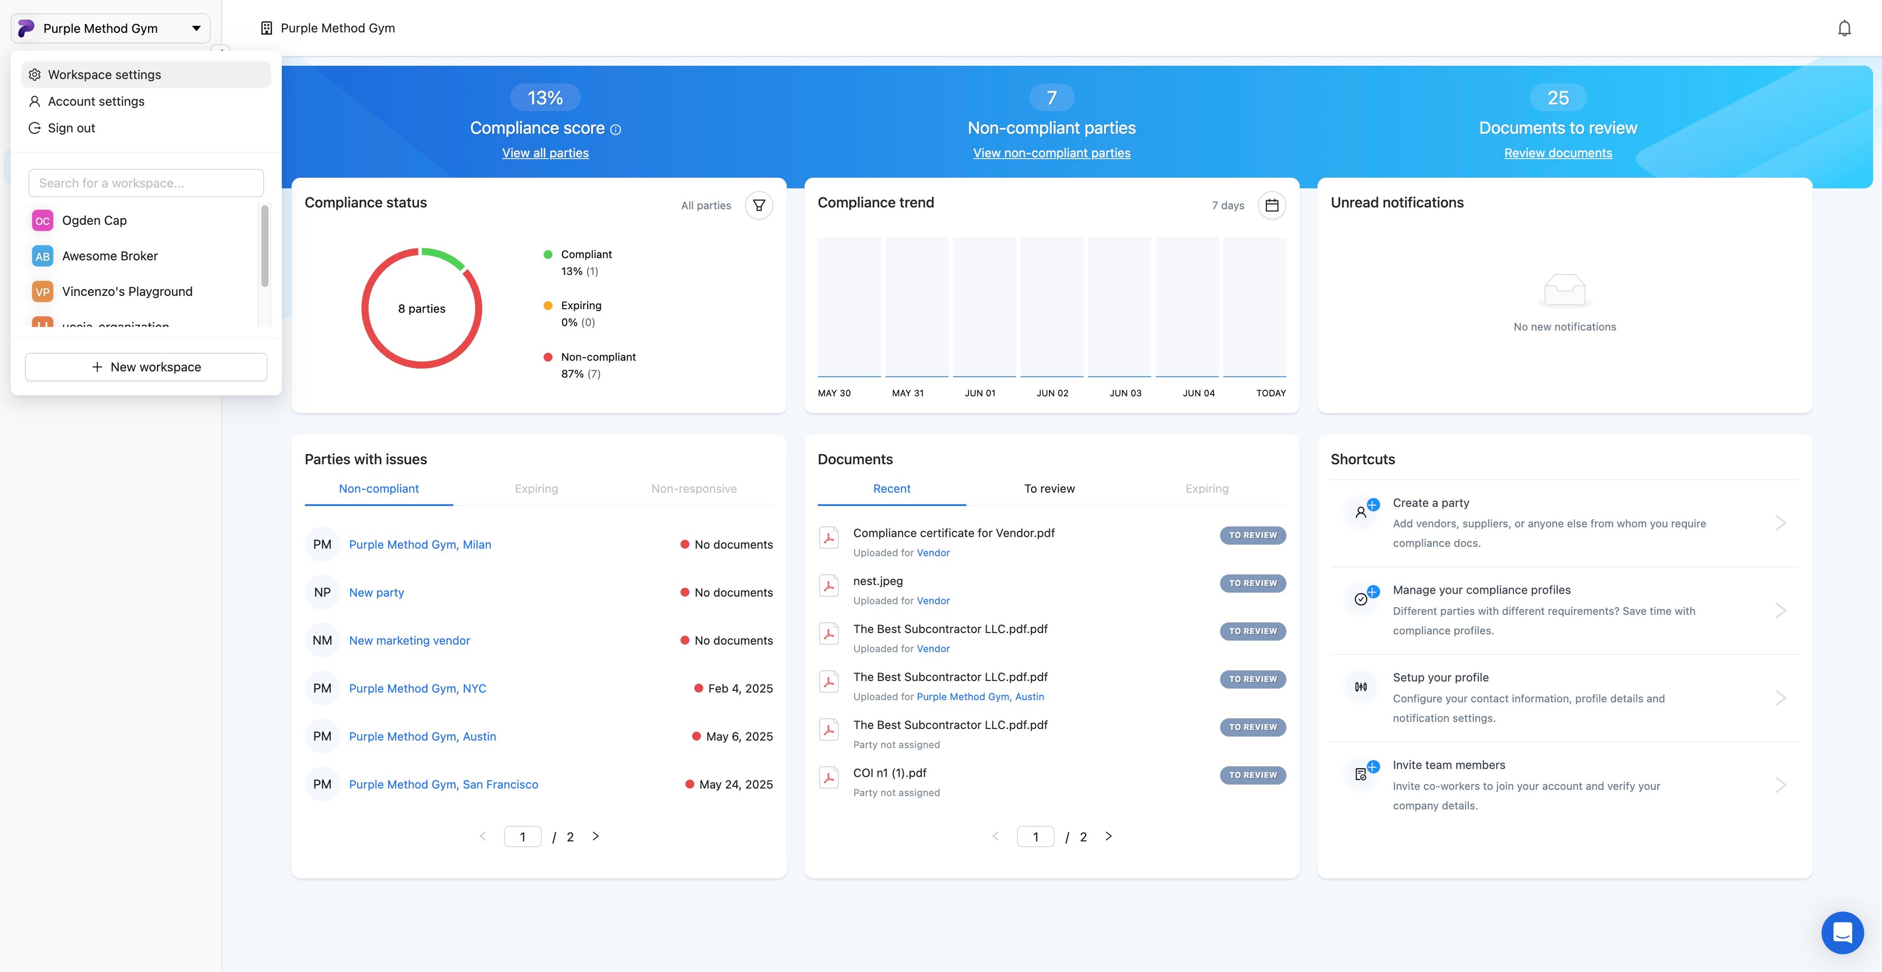Focus the Search for a workspace field

[146, 183]
